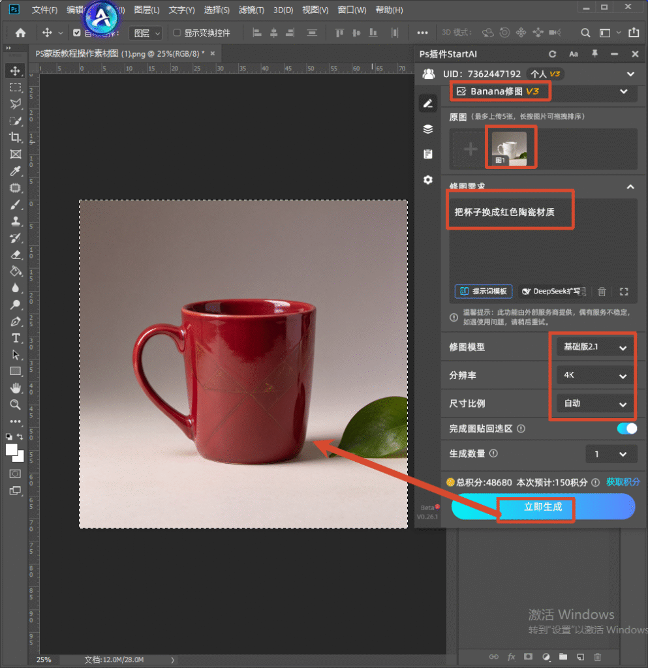This screenshot has width=648, height=668.
Task: Activate the Crop tool
Action: [16, 138]
